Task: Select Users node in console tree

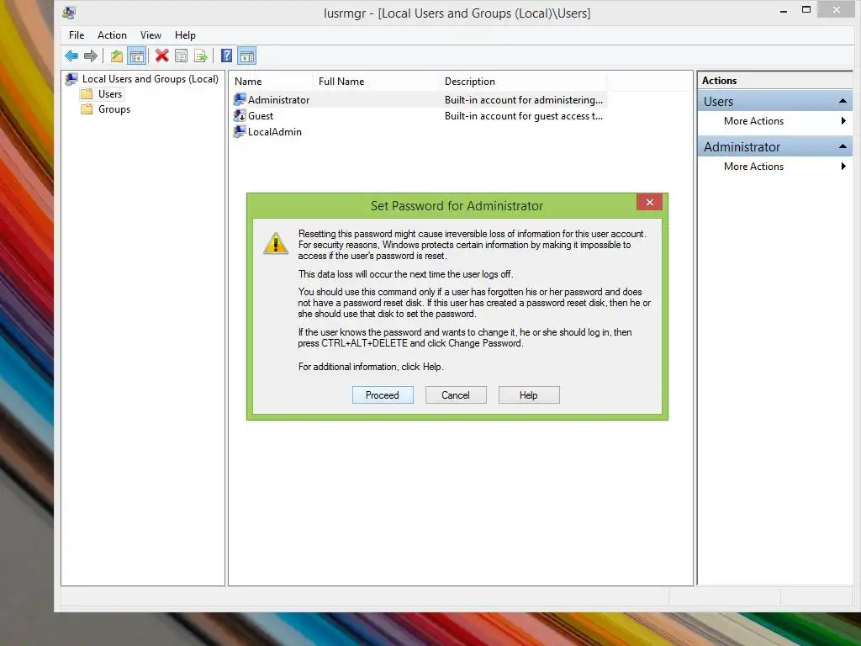Action: pyautogui.click(x=110, y=94)
